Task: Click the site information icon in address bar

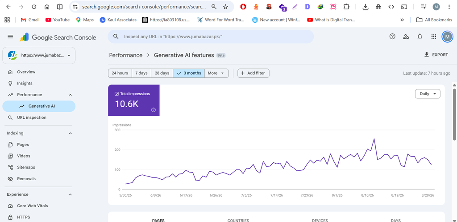Action: click(x=75, y=7)
